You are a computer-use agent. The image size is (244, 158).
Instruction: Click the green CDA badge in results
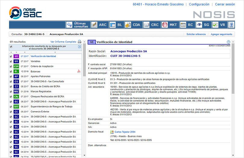pyautogui.click(x=16, y=66)
